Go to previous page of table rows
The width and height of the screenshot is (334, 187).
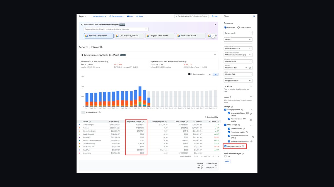[213, 157]
